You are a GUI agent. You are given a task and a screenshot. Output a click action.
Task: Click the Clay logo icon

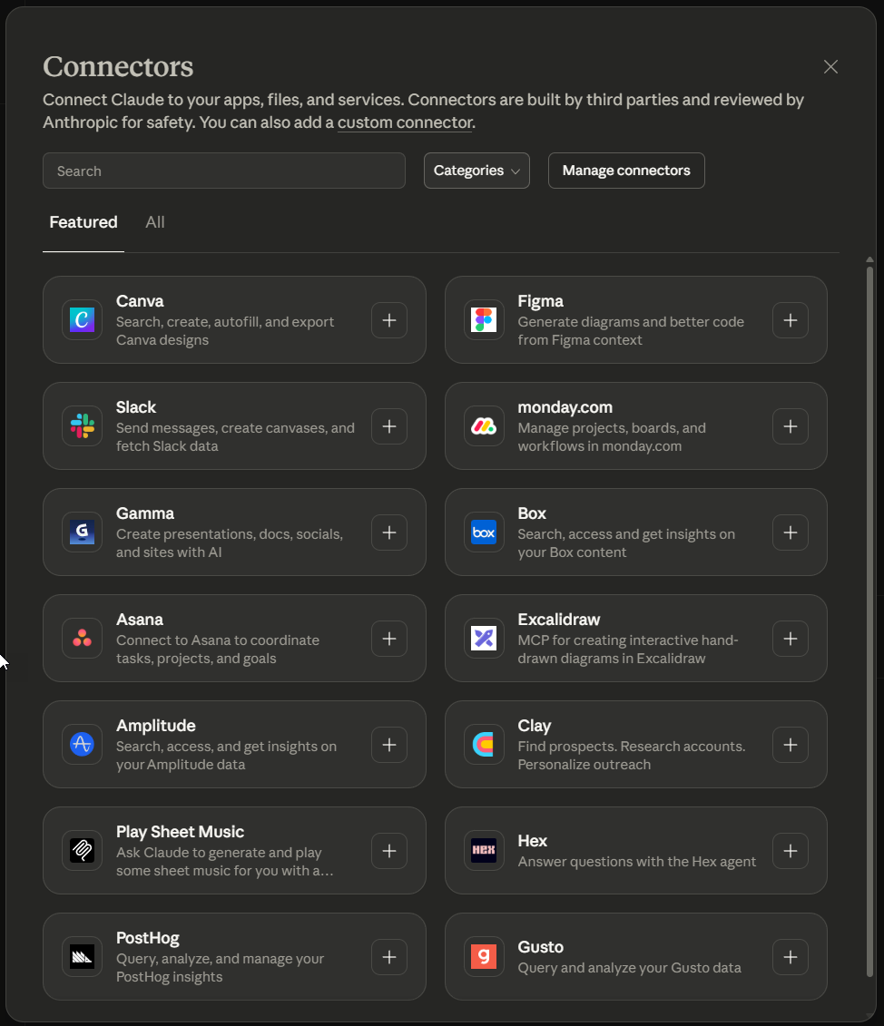[x=484, y=745]
